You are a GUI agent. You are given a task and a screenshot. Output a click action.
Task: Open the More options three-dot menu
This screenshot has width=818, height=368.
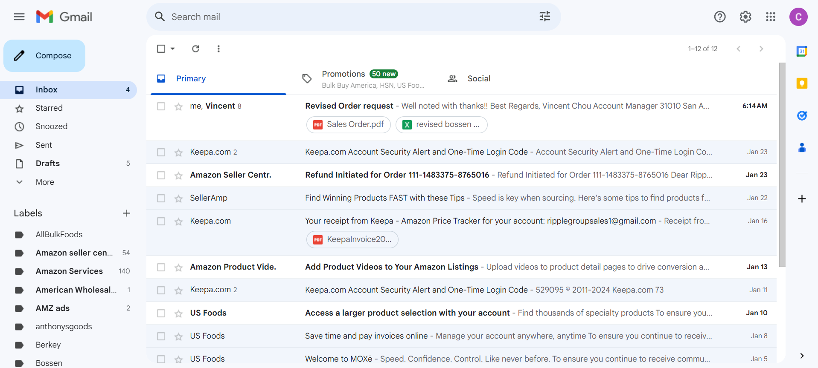[218, 49]
